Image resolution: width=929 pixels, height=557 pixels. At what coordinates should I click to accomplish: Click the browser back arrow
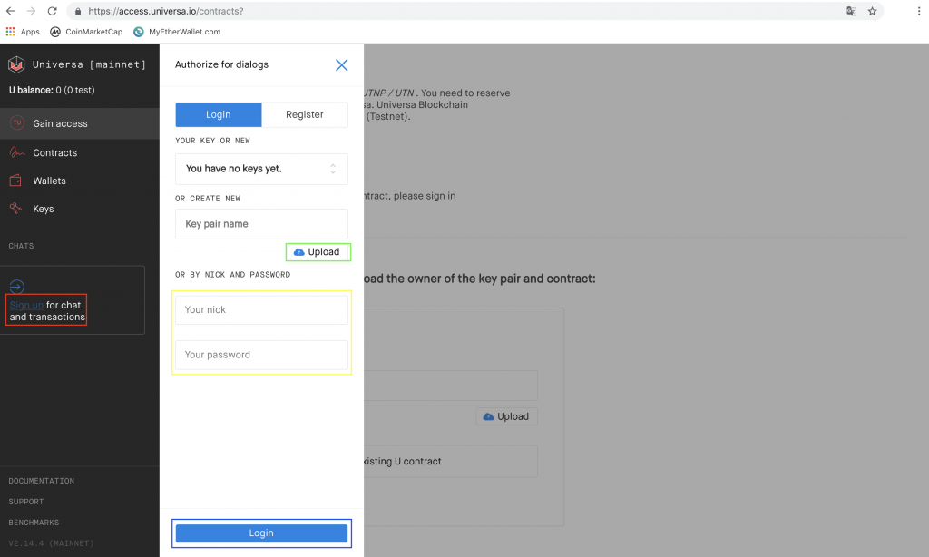click(10, 11)
